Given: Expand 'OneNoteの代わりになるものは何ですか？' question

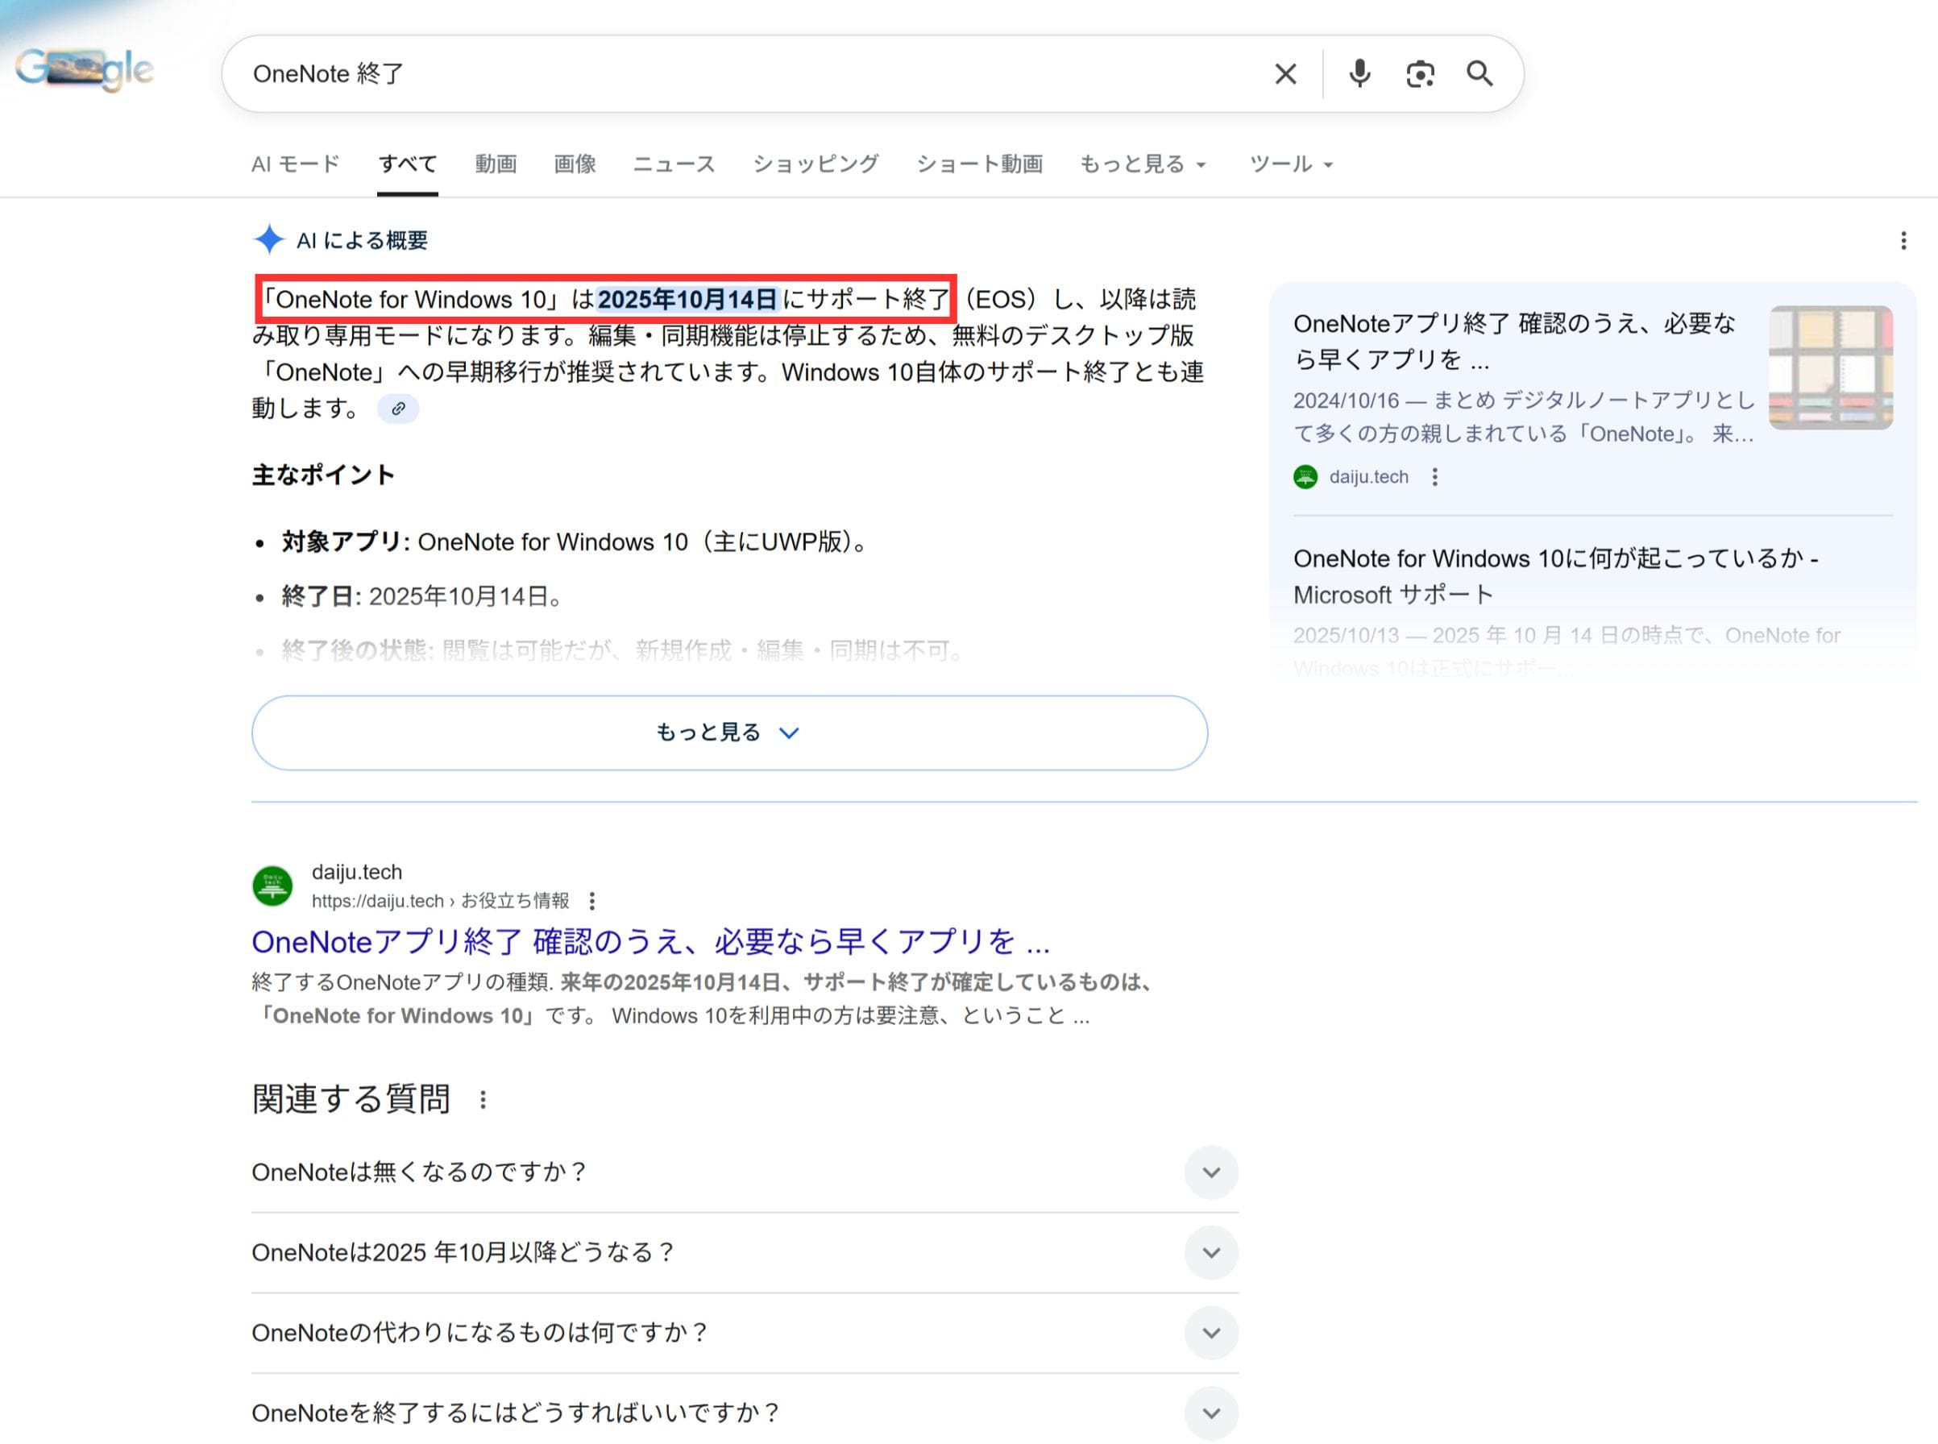Looking at the screenshot, I should tap(1212, 1333).
